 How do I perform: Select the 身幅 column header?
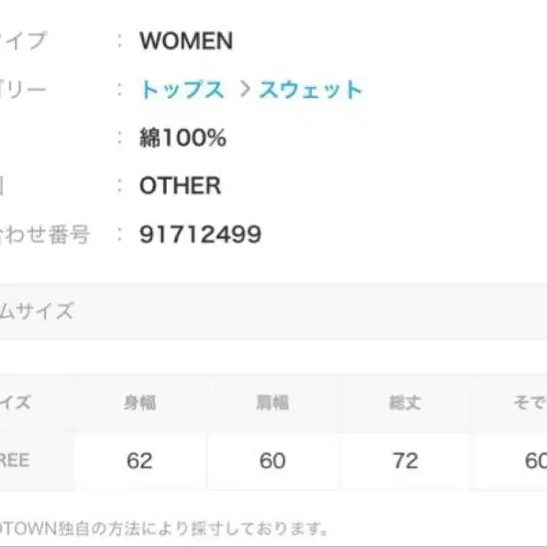pyautogui.click(x=140, y=402)
